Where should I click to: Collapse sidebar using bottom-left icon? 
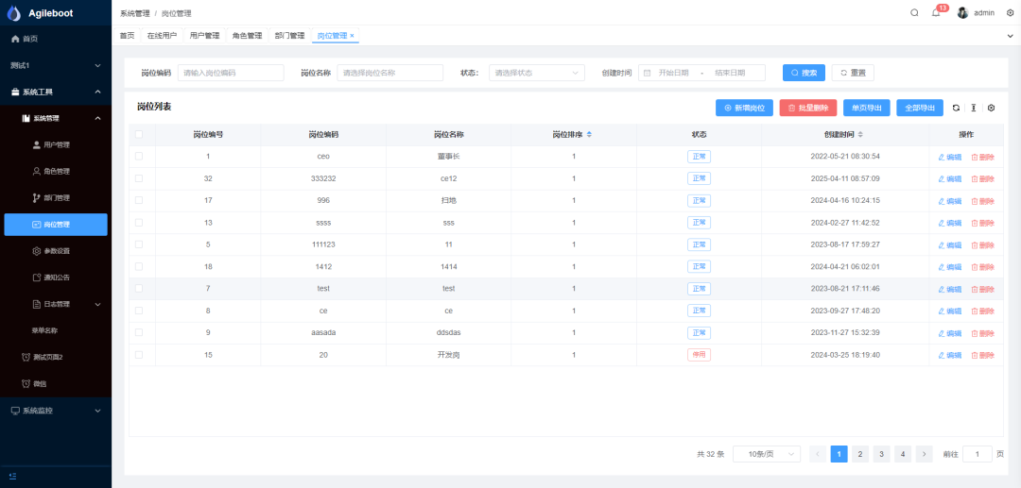pyautogui.click(x=13, y=476)
